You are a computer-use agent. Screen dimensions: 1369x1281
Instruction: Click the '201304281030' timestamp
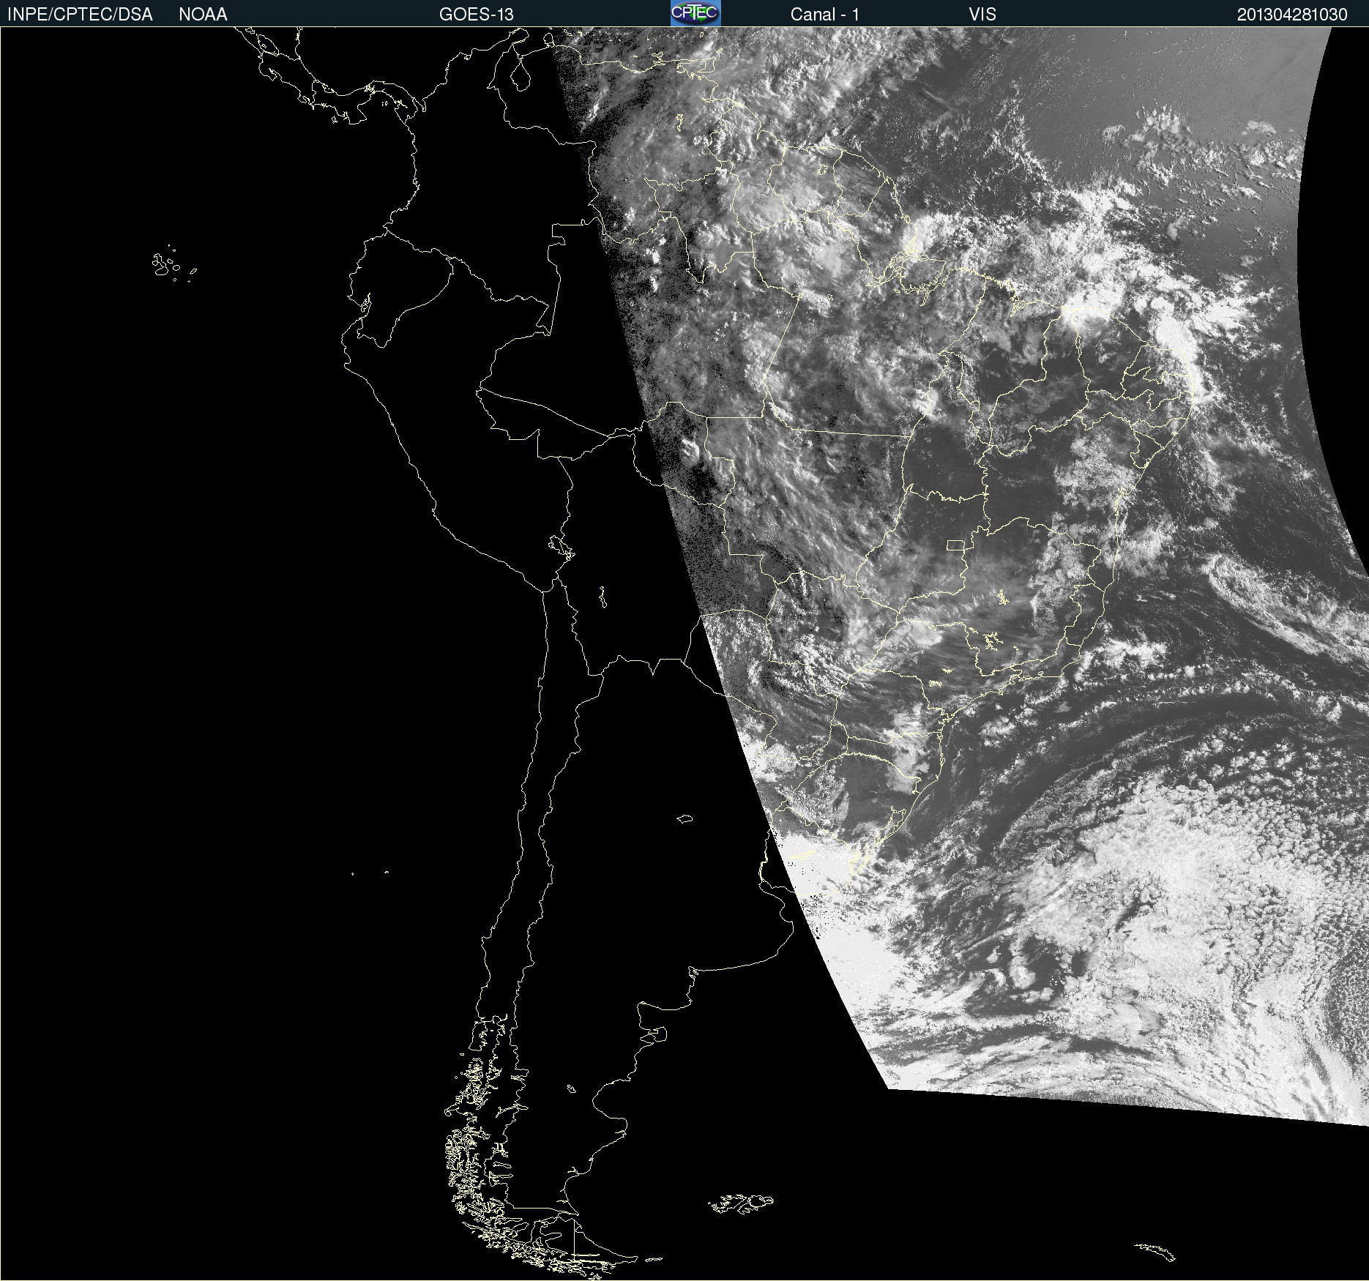[1292, 15]
